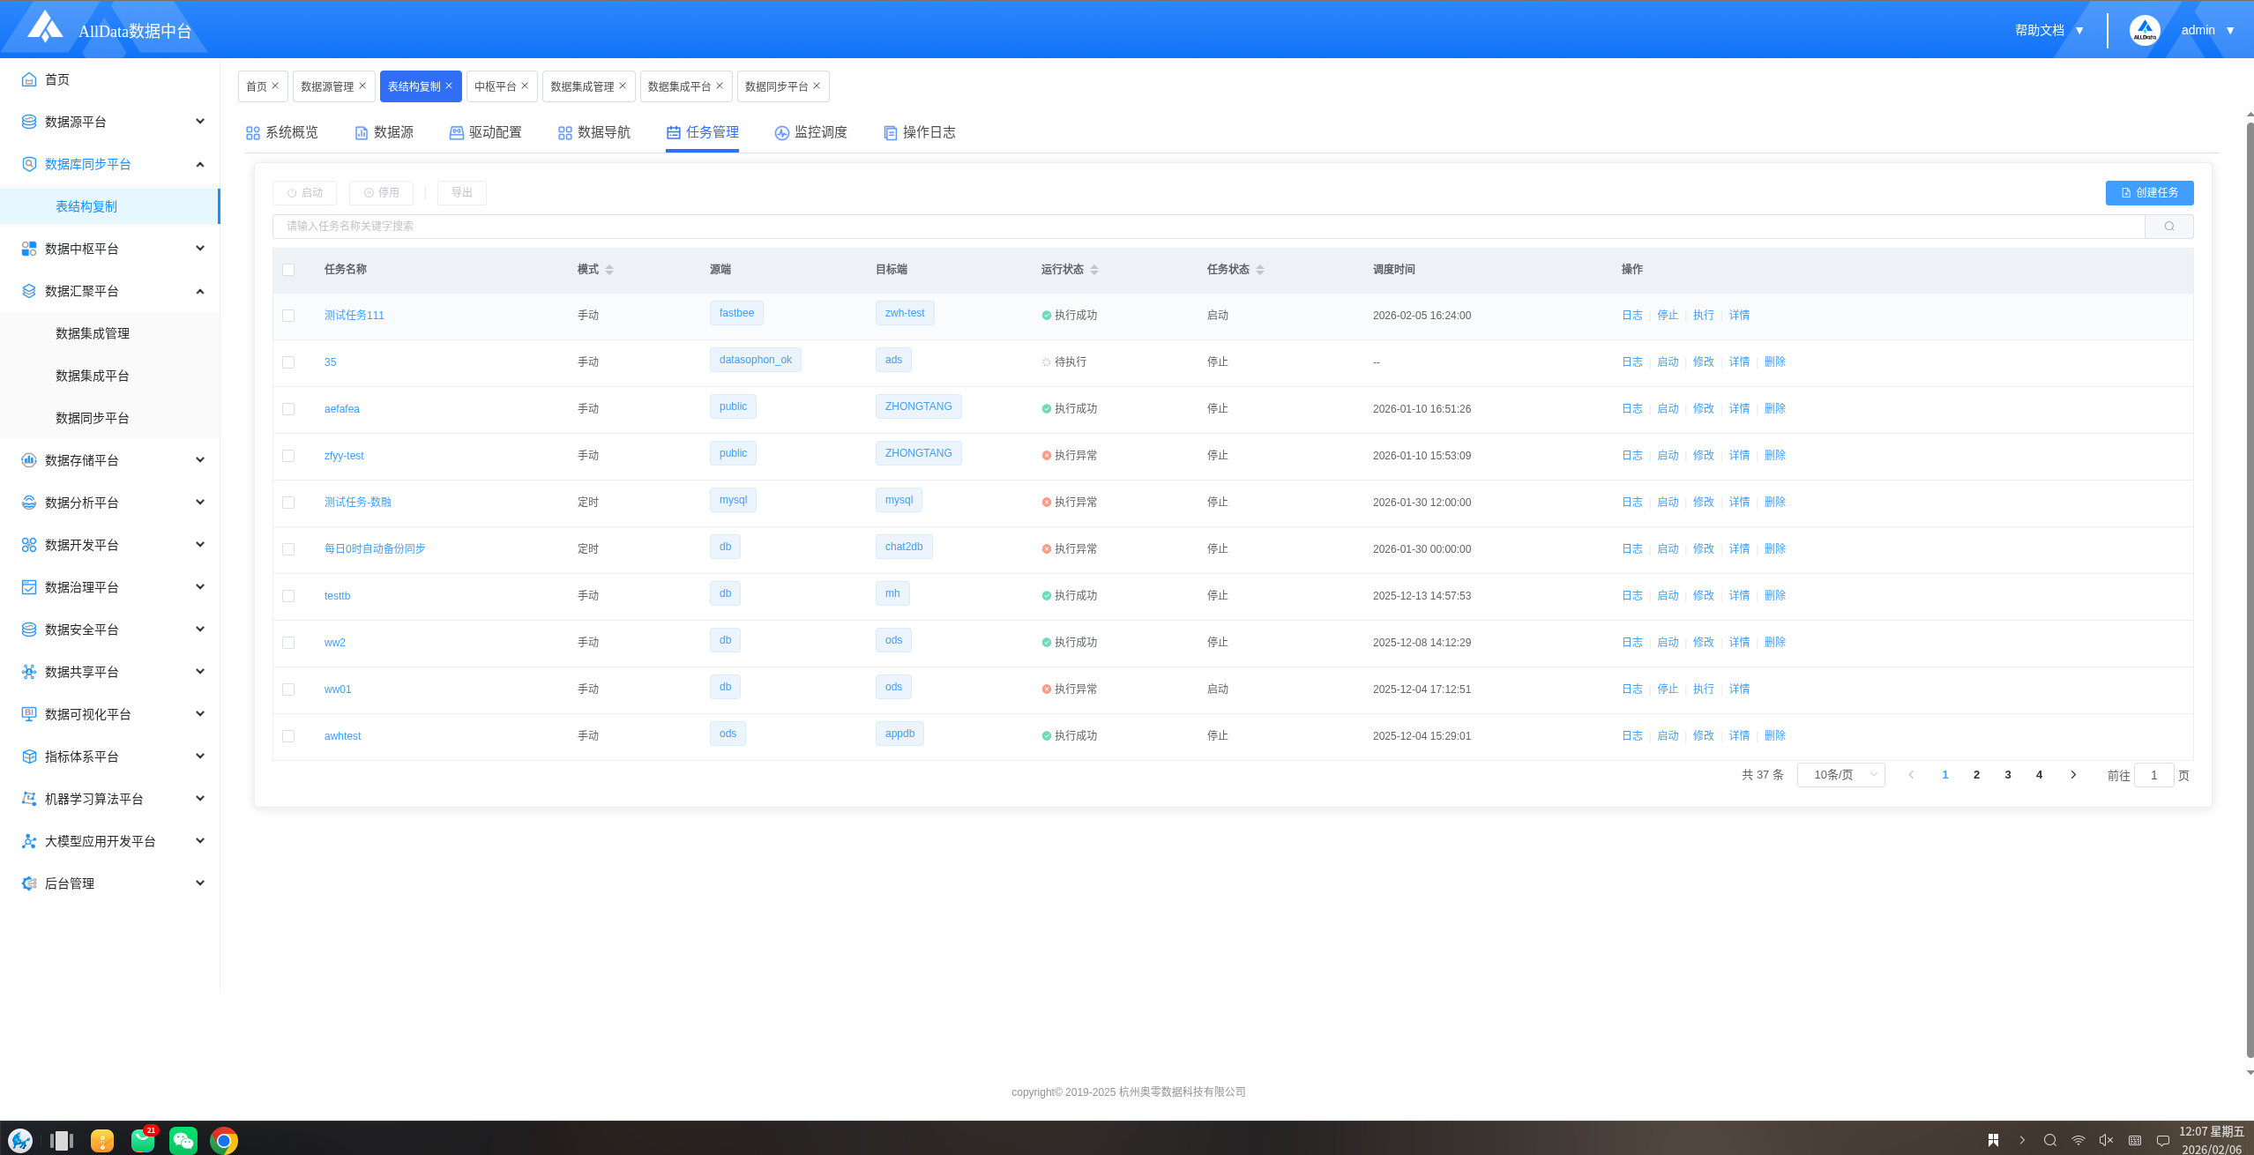This screenshot has height=1155, width=2254.
Task: Toggle the select-all header checkbox
Action: point(288,270)
